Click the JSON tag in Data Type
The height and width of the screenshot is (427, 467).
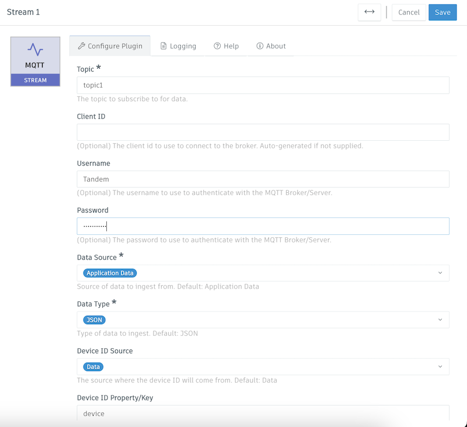click(x=95, y=320)
